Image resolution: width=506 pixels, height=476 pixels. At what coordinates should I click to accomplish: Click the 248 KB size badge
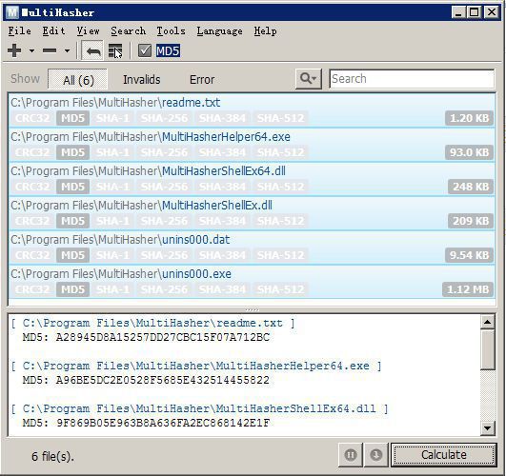tap(471, 187)
